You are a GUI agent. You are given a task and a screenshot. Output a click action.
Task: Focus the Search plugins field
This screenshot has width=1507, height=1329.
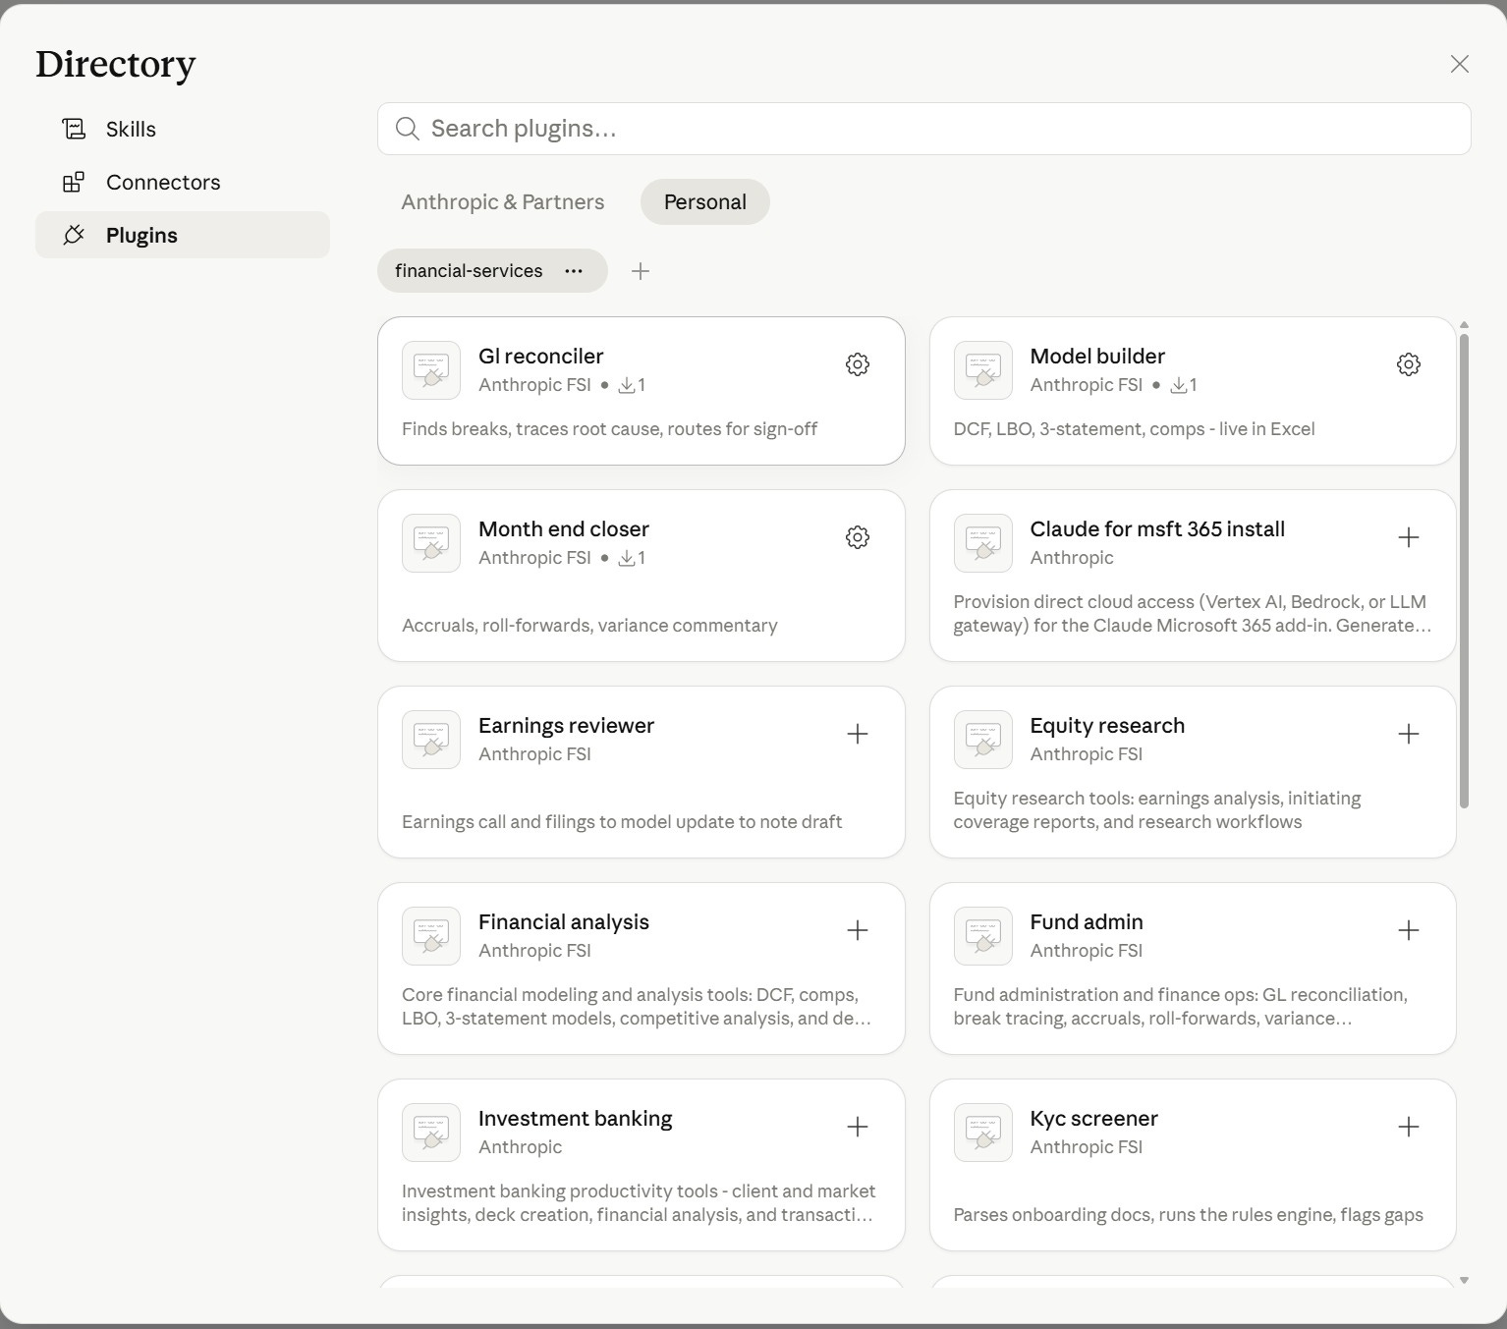click(x=923, y=129)
